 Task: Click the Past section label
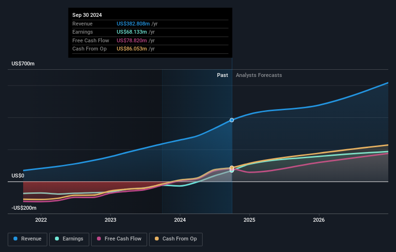(x=222, y=76)
